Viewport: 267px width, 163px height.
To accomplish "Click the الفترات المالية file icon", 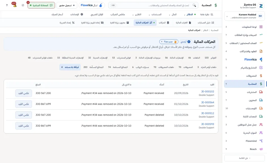I will coord(190,22).
